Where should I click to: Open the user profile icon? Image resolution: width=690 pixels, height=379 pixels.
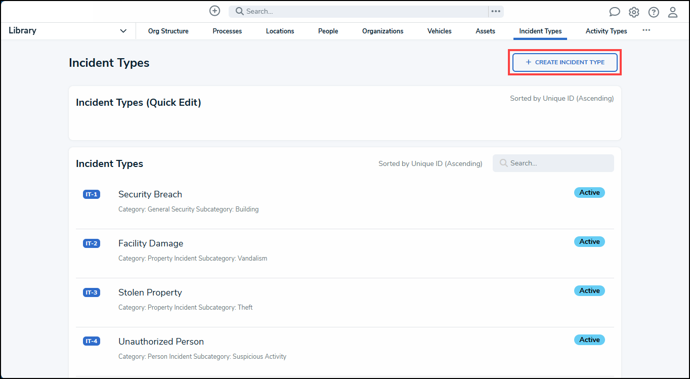(673, 12)
